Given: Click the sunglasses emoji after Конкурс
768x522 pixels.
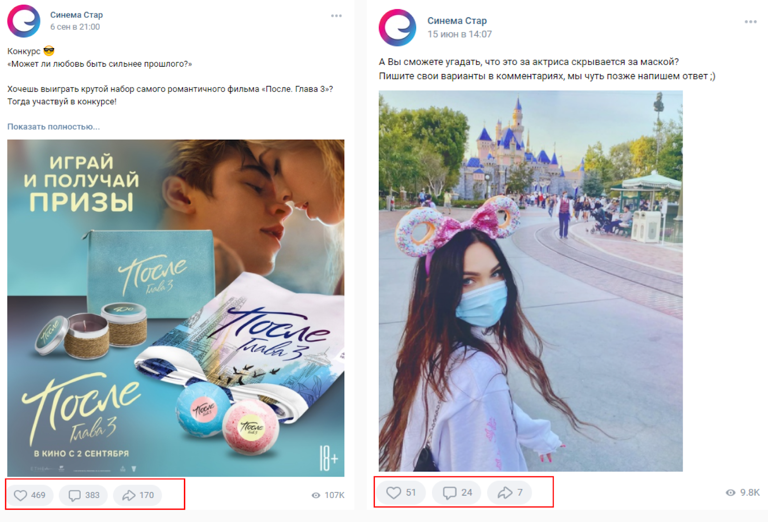Looking at the screenshot, I should [49, 50].
